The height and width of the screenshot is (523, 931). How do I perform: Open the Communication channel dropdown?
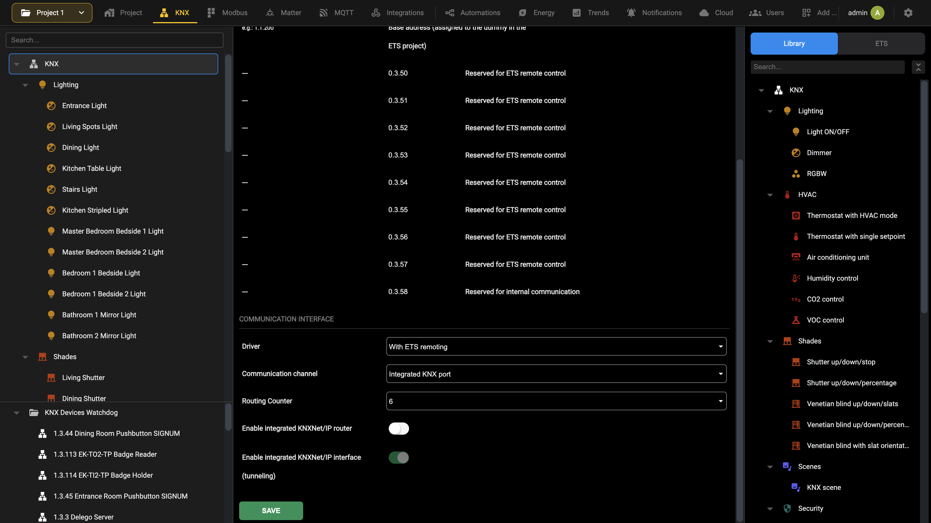click(556, 374)
